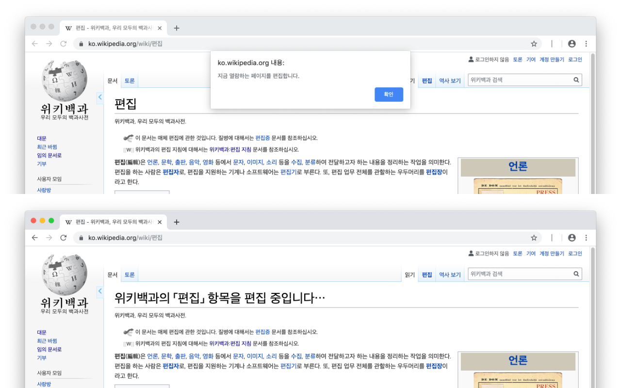
Task: Switch to the 문서 tab in bottom window
Action: [x=113, y=275]
